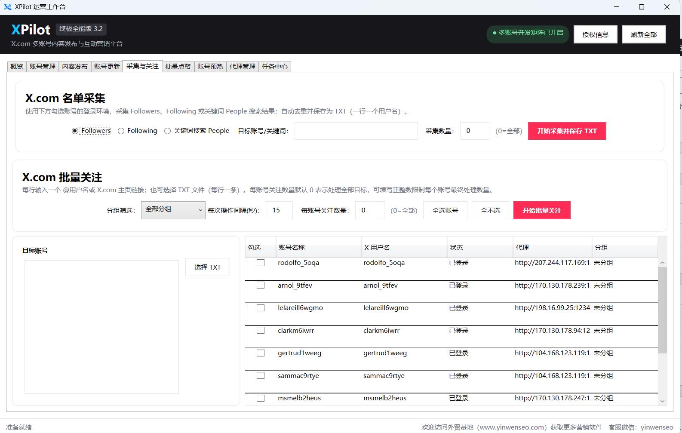Click the 分组 column header
Image resolution: width=682 pixels, height=433 pixels.
(x=625, y=247)
